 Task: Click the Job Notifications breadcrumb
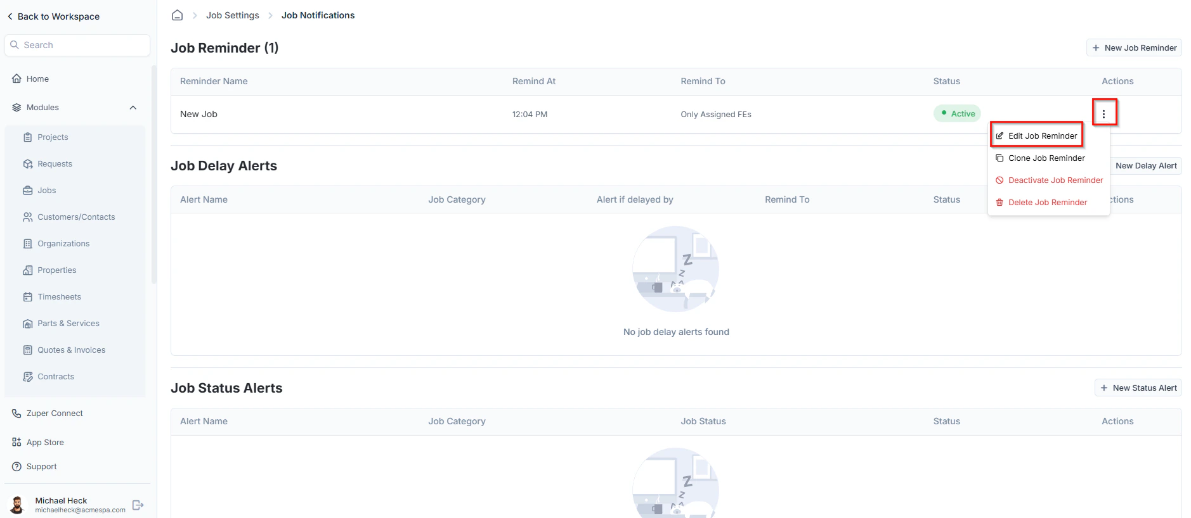tap(318, 15)
